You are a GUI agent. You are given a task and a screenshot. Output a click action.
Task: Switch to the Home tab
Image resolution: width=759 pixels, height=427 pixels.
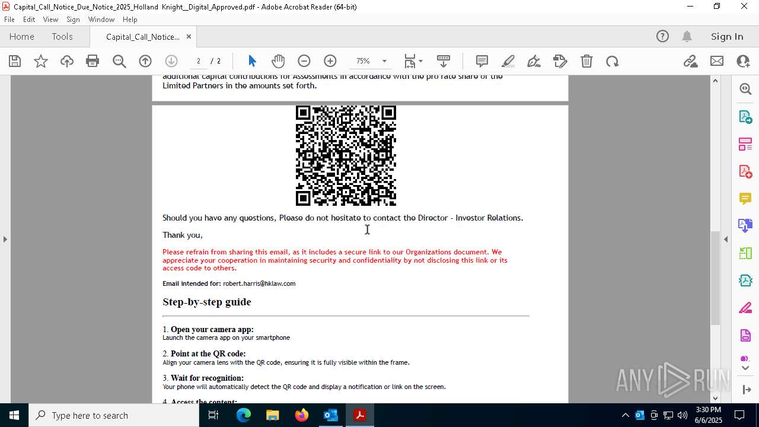click(x=22, y=36)
